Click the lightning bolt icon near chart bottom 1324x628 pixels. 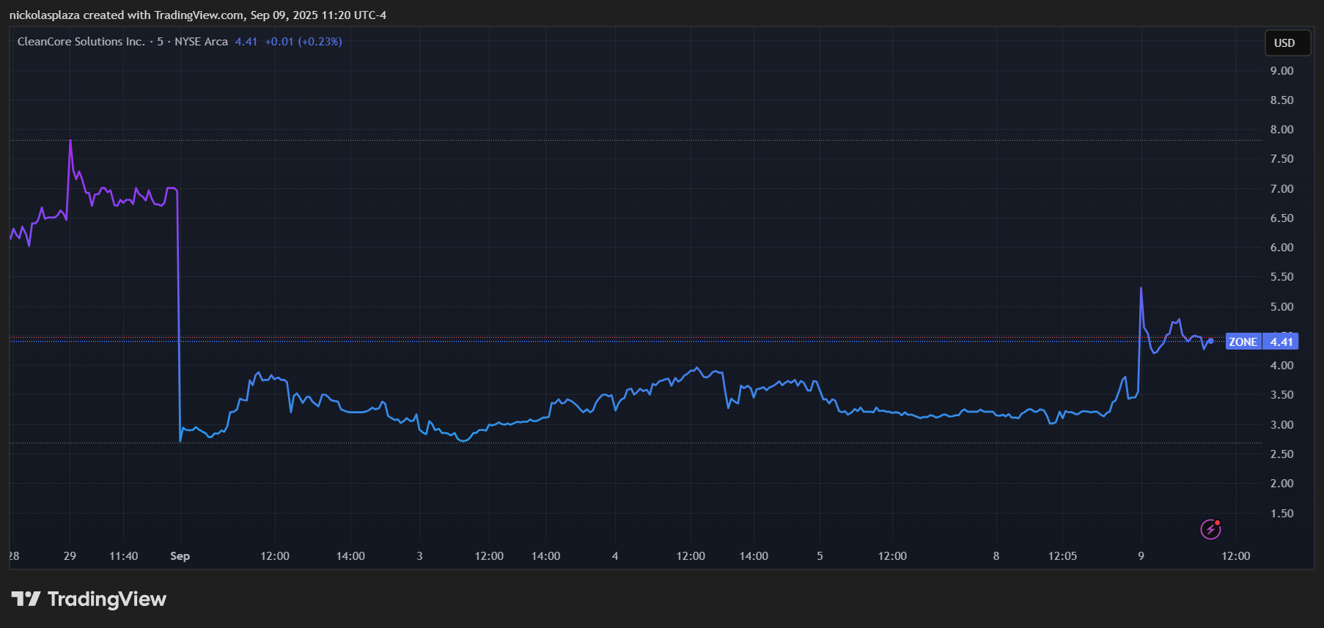pyautogui.click(x=1210, y=529)
